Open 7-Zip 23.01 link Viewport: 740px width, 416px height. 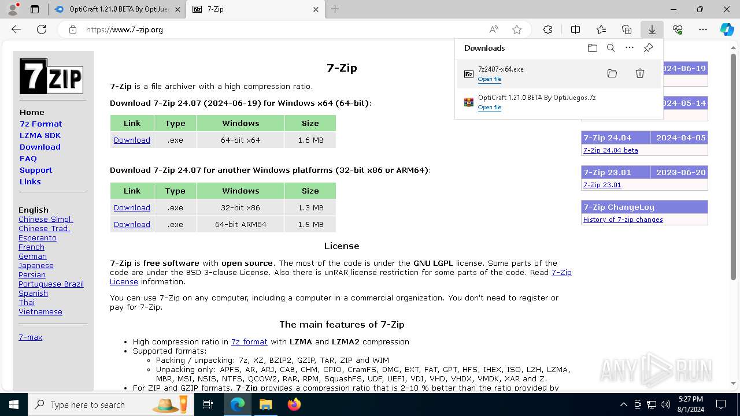pos(602,185)
